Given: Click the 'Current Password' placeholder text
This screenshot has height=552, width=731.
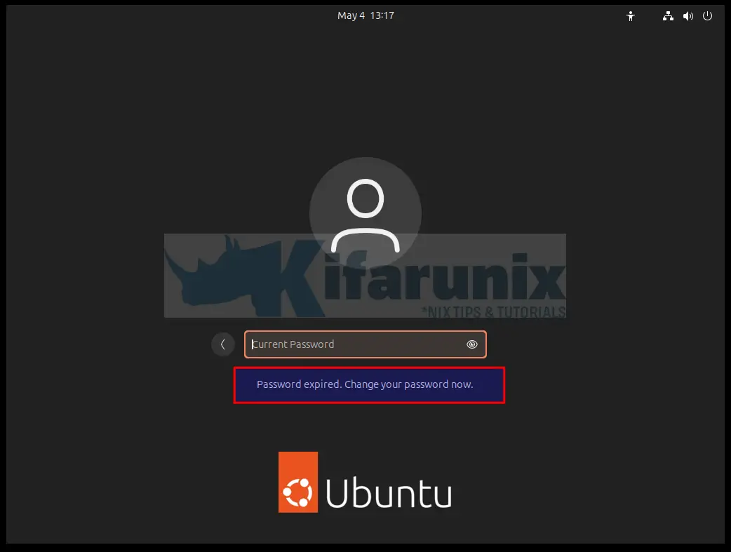Looking at the screenshot, I should coord(293,344).
